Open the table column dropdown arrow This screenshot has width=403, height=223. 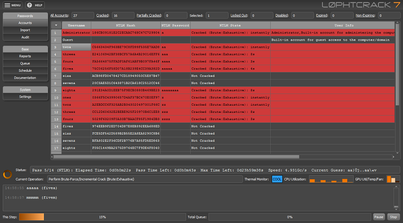56,25
